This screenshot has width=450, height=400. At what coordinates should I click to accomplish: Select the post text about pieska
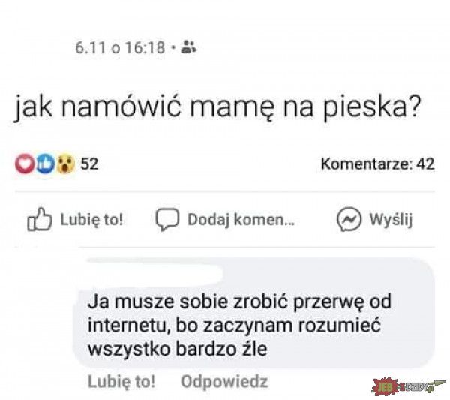pos(217,107)
